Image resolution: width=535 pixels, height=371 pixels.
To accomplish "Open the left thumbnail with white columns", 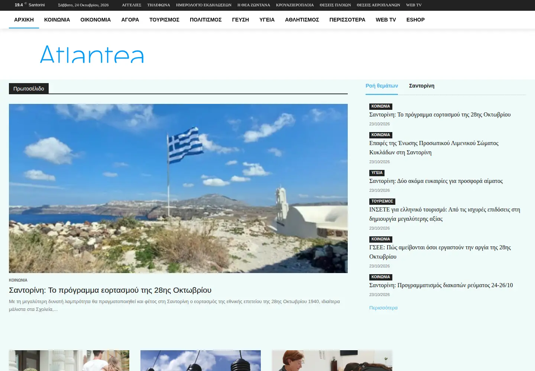I will point(69,361).
